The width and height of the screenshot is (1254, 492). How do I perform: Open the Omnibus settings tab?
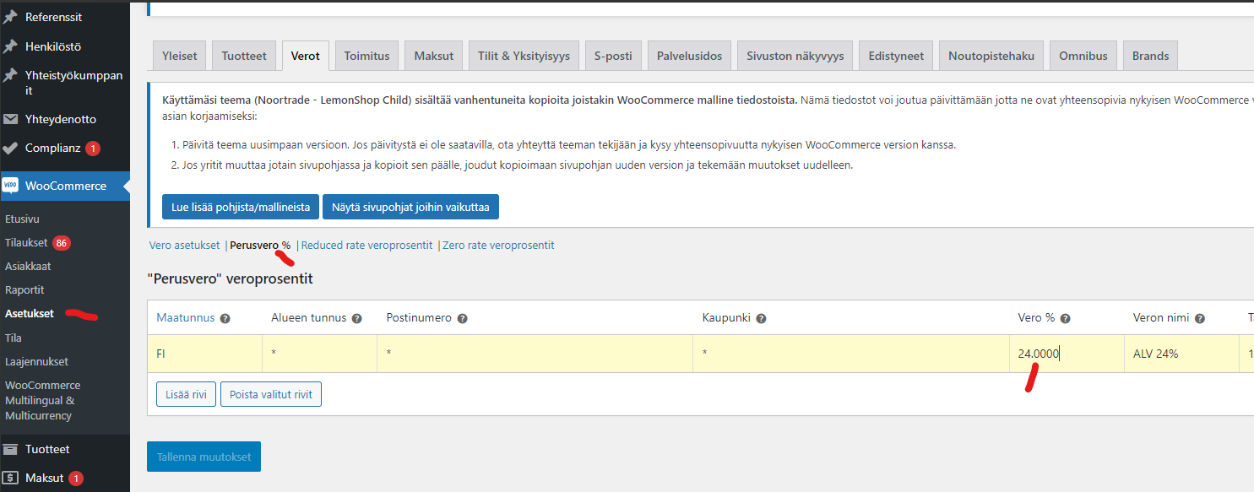point(1083,56)
